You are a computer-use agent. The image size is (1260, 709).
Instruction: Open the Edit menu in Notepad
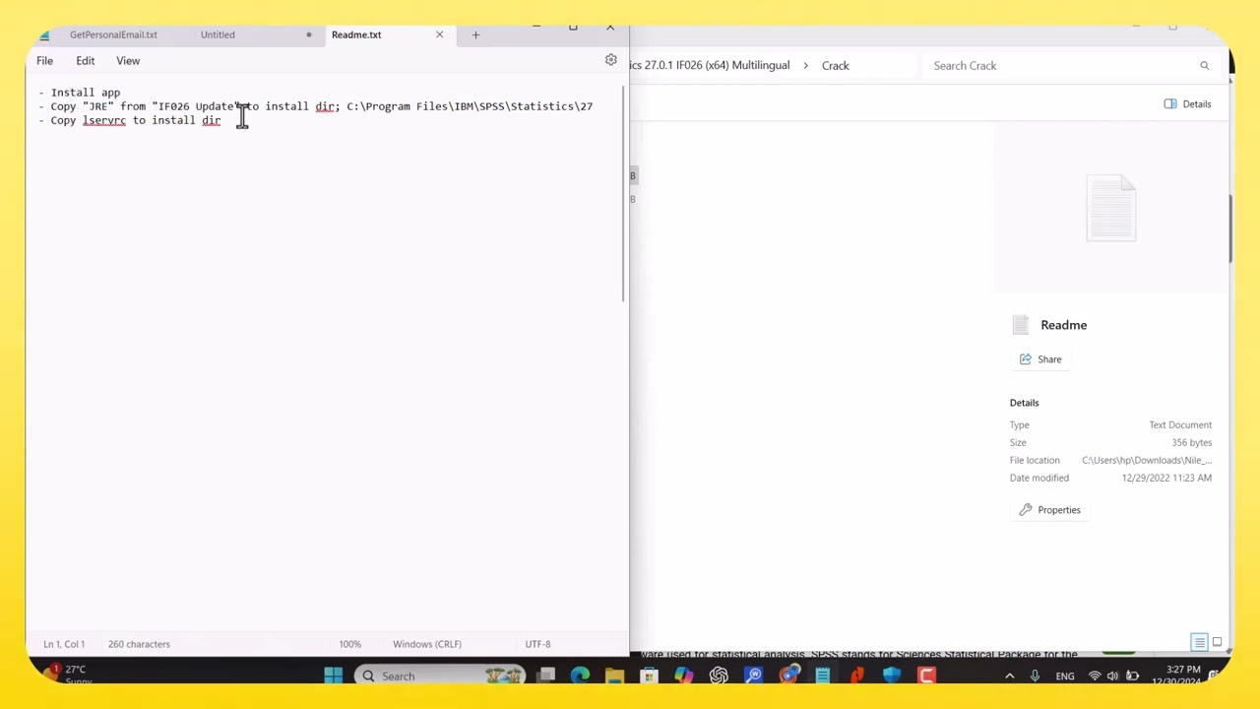[x=86, y=61]
